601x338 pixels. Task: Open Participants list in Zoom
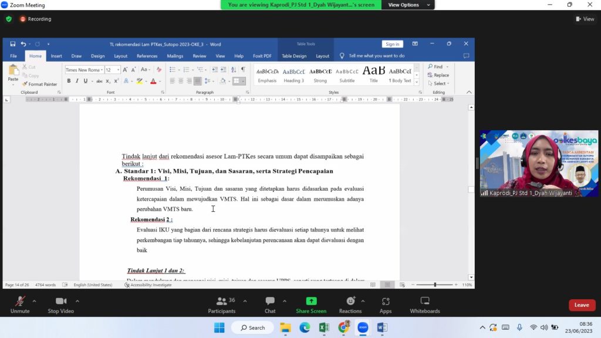221,305
